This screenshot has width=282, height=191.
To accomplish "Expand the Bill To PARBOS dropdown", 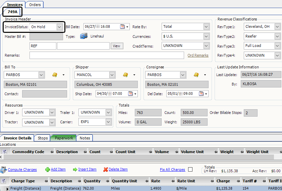I will pyautogui.click(x=41, y=75).
